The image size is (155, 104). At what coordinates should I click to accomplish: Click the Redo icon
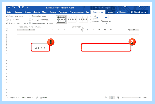[x=19, y=7]
